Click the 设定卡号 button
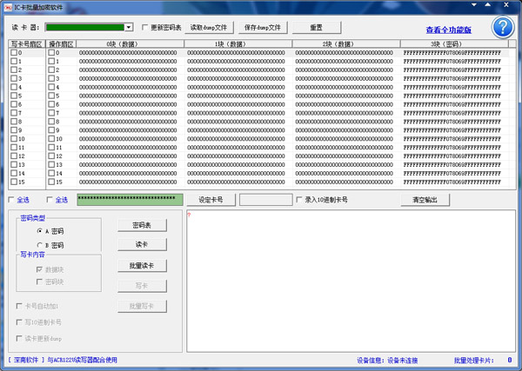The width and height of the screenshot is (522, 371). click(x=211, y=200)
